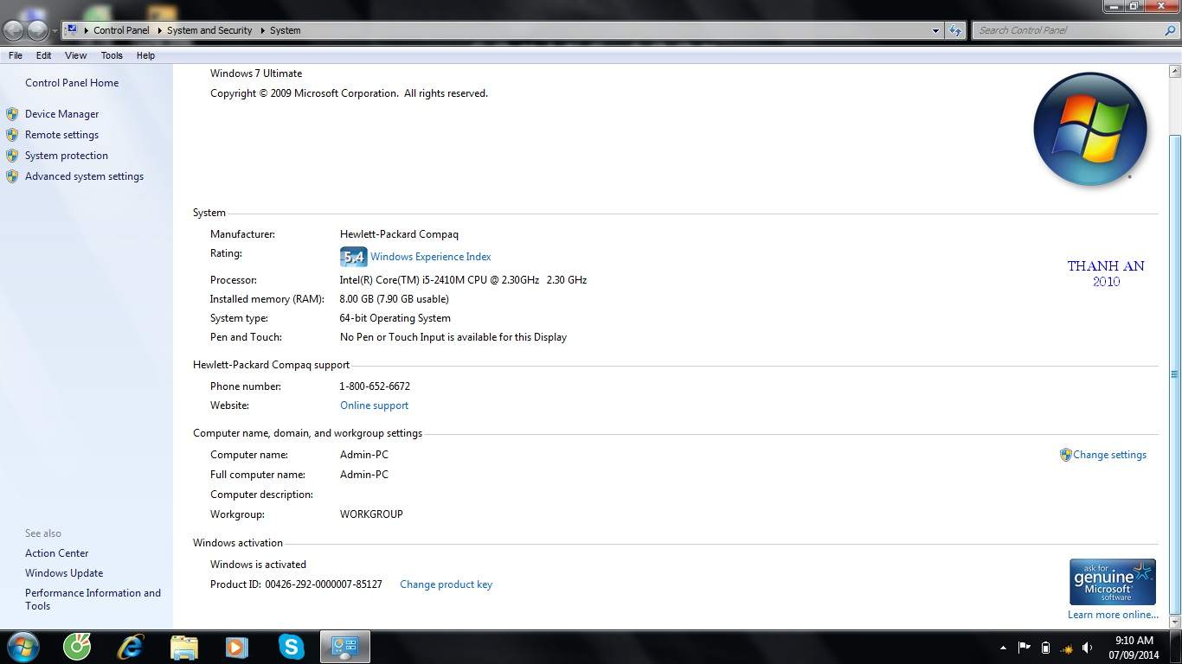Click the Online support link

(x=374, y=405)
